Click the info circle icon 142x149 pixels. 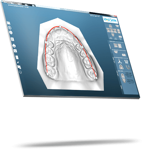point(11,32)
